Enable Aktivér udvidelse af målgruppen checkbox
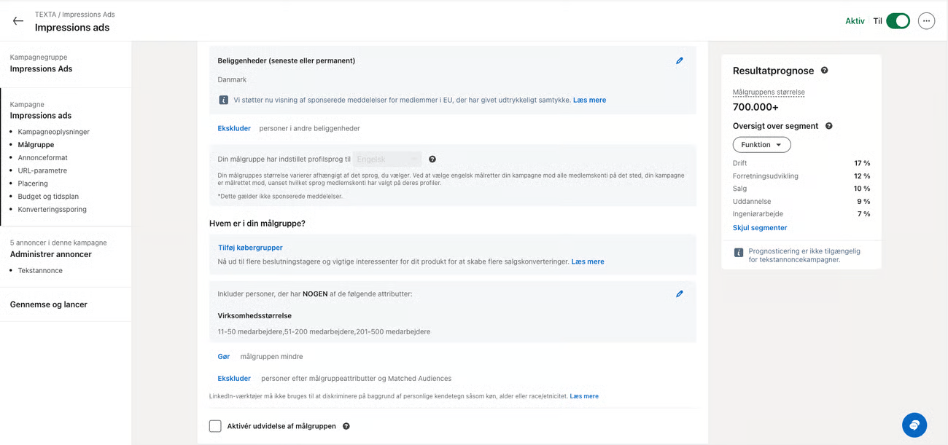Image resolution: width=948 pixels, height=445 pixels. click(215, 426)
